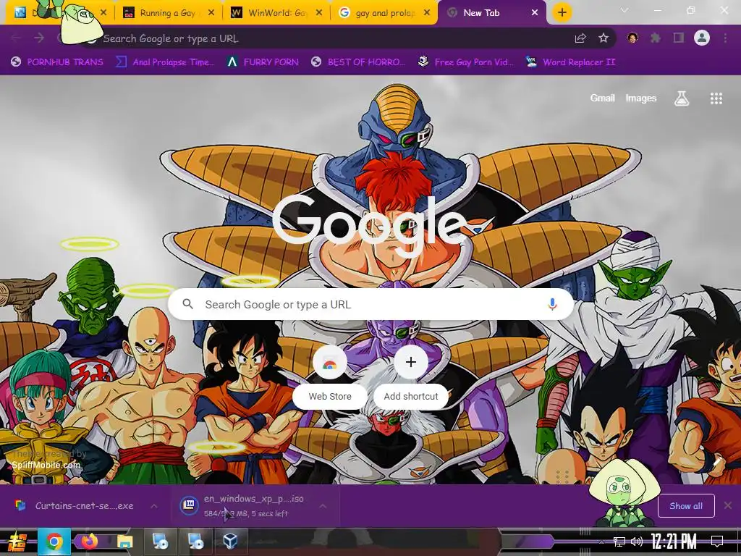Open the custom Start menu button
Viewport: 741px width, 556px height.
[x=17, y=542]
